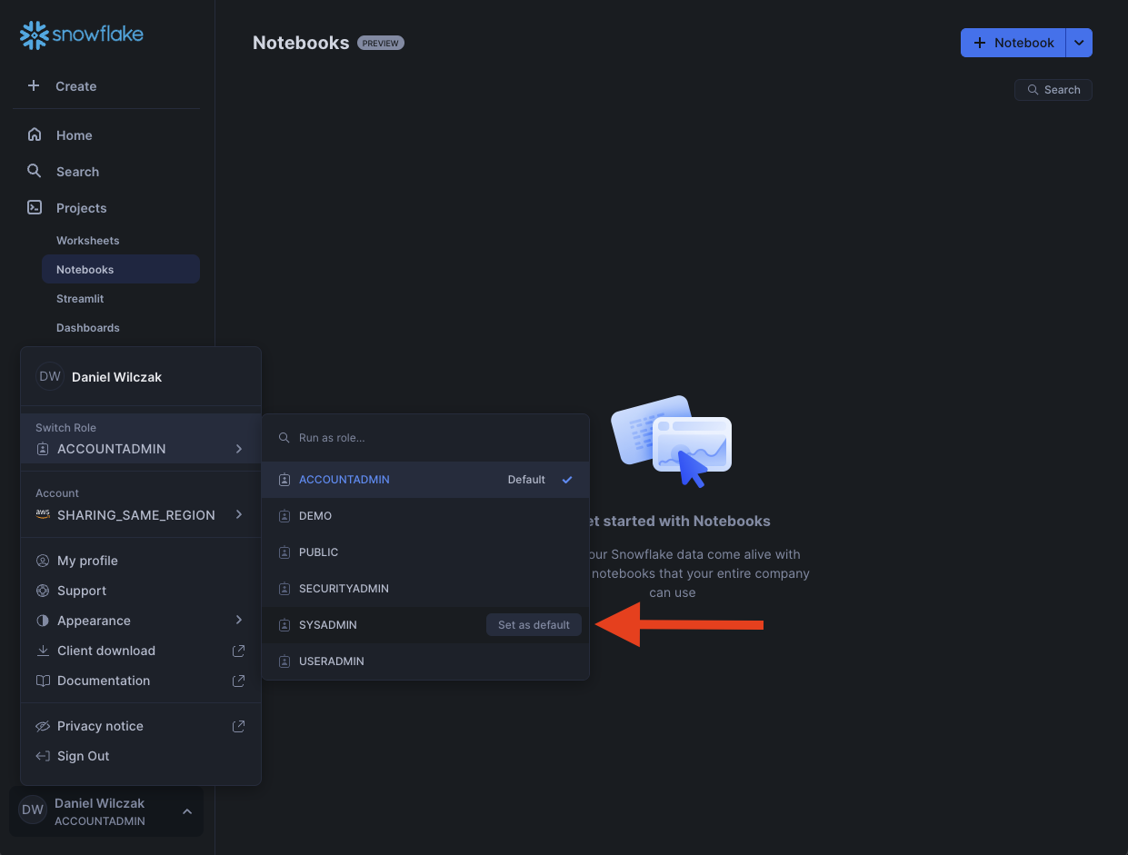Click the magnifier icon in the role search
The width and height of the screenshot is (1128, 855).
click(284, 438)
